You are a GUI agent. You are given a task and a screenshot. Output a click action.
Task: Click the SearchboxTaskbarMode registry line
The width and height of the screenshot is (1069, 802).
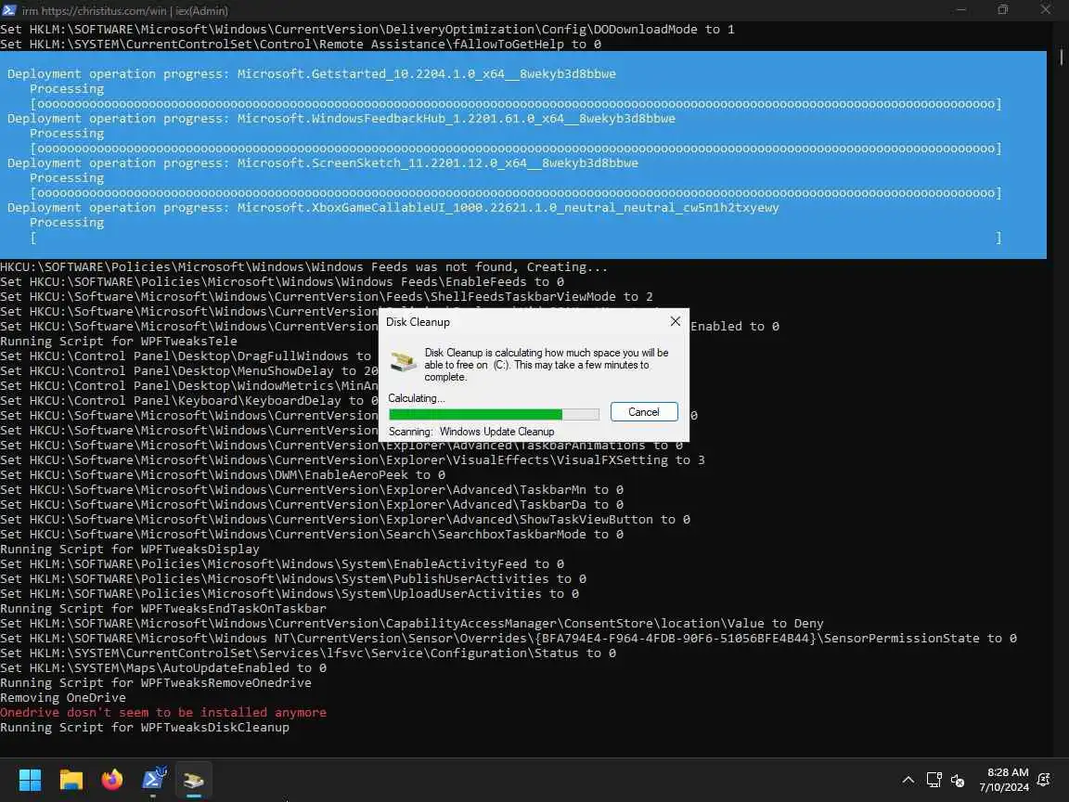[312, 534]
